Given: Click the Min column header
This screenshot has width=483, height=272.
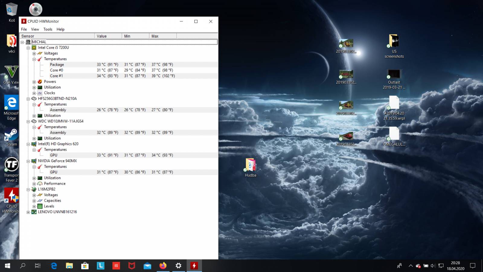Looking at the screenshot, I should tap(136, 36).
